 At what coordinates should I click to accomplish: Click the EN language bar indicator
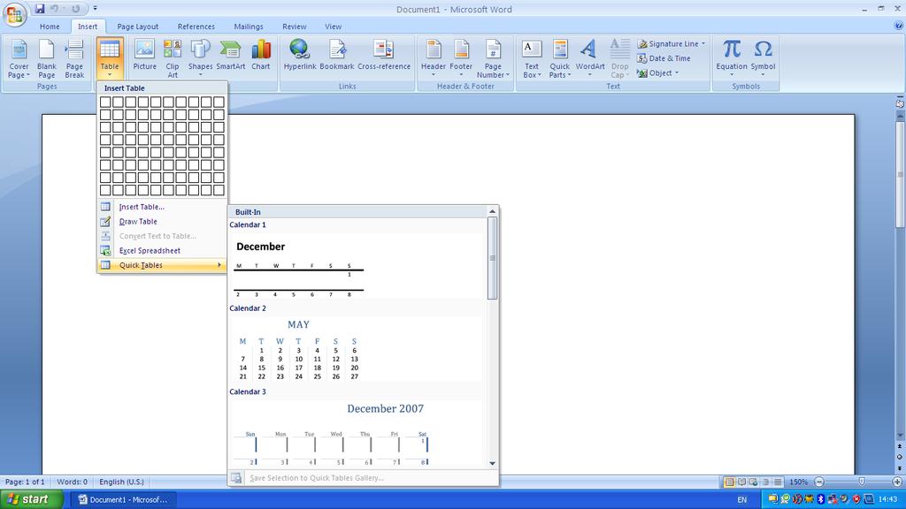coord(742,500)
